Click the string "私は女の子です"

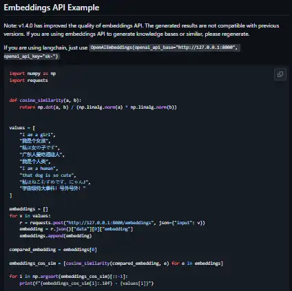(40, 148)
